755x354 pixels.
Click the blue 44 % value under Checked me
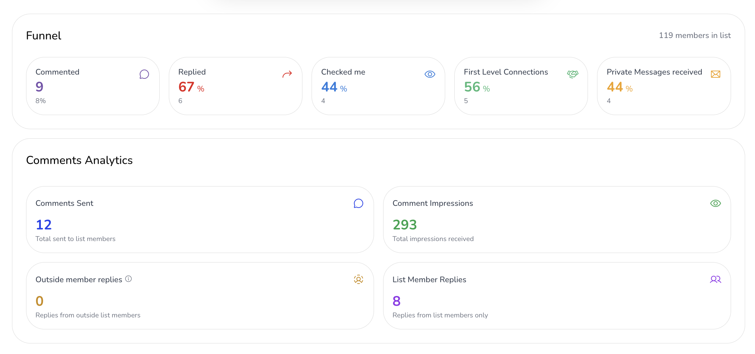(x=334, y=87)
